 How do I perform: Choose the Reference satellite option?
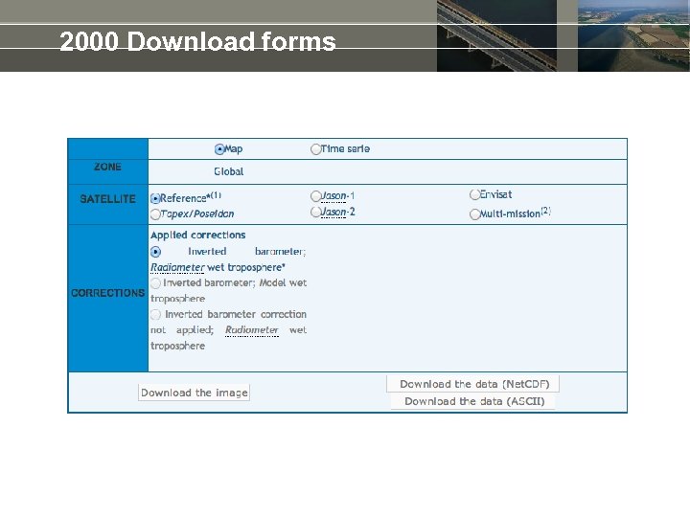[155, 199]
